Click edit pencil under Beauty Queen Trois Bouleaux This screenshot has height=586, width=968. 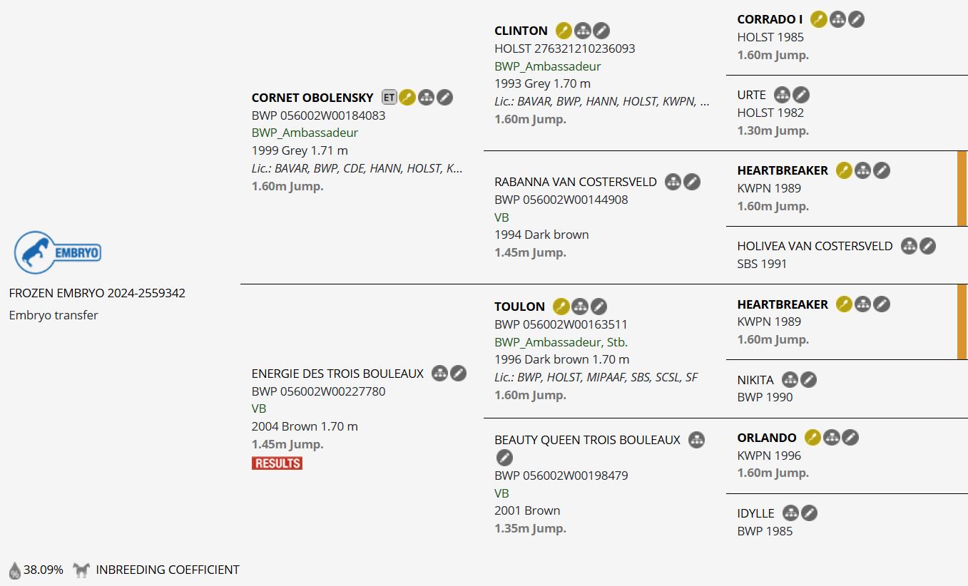(504, 458)
